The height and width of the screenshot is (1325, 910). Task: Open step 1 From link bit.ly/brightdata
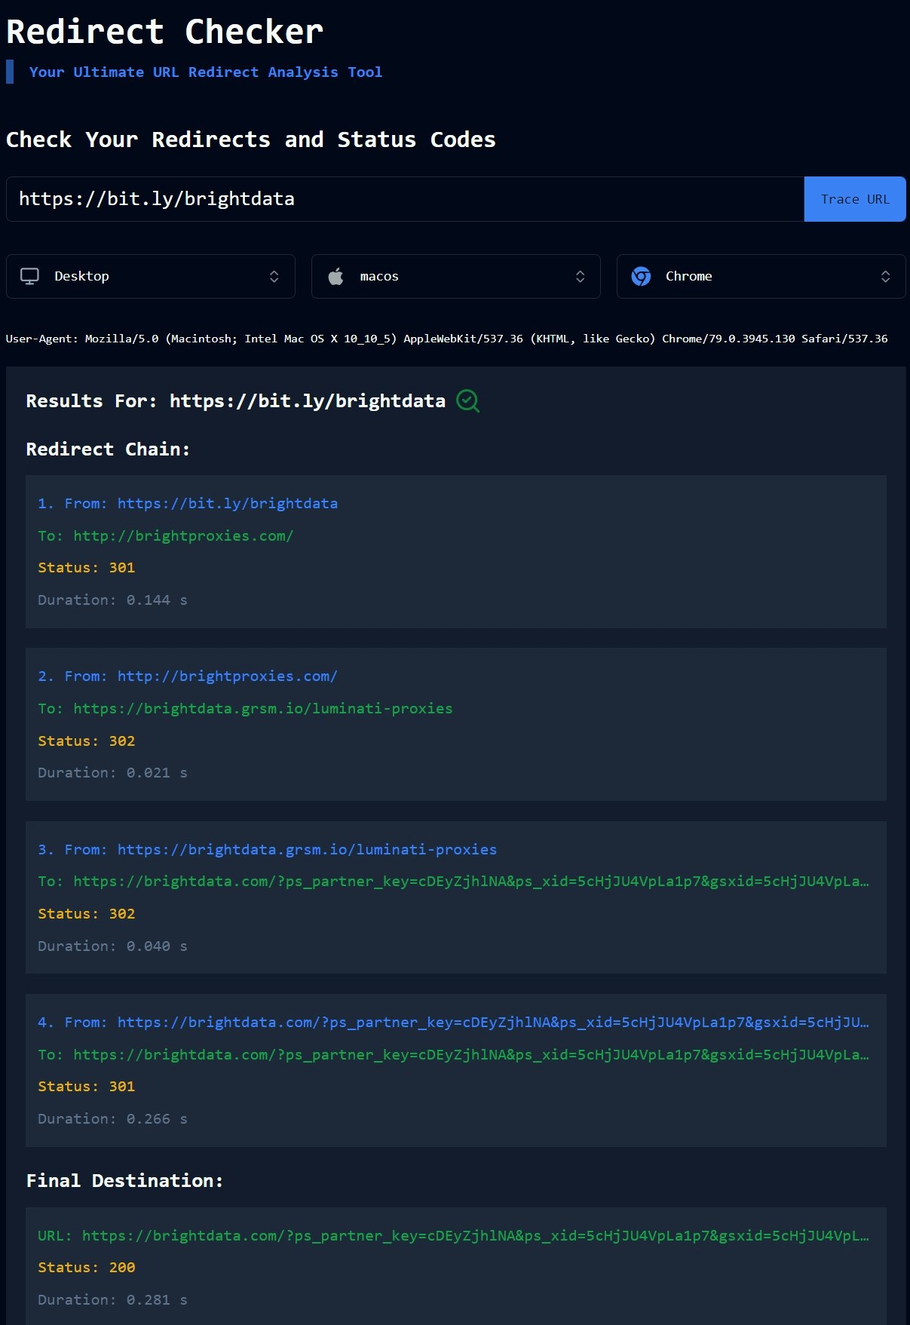click(228, 503)
